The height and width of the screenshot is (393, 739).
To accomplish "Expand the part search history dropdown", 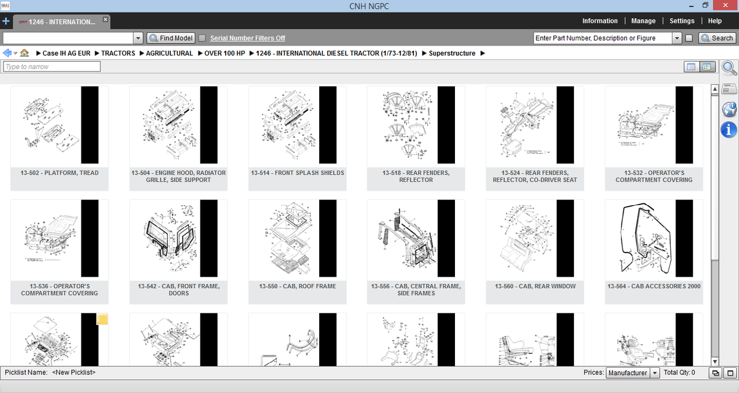I will point(677,38).
